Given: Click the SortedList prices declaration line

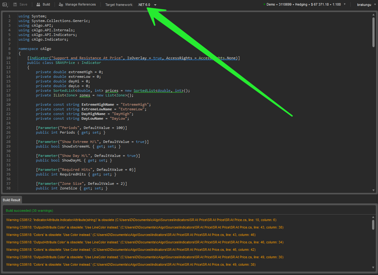Looking at the screenshot, I should click(113, 91).
